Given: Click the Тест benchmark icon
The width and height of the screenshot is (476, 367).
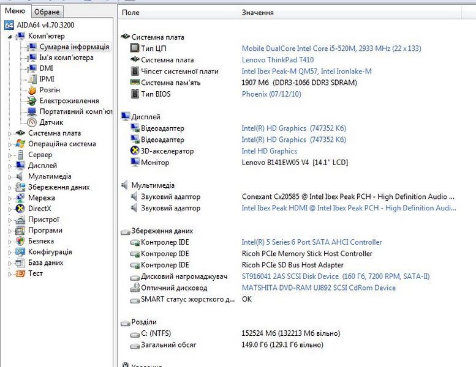Looking at the screenshot, I should click(20, 273).
